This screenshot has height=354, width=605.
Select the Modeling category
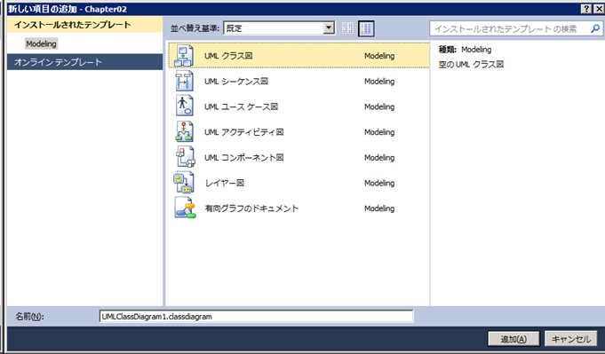[x=41, y=43]
